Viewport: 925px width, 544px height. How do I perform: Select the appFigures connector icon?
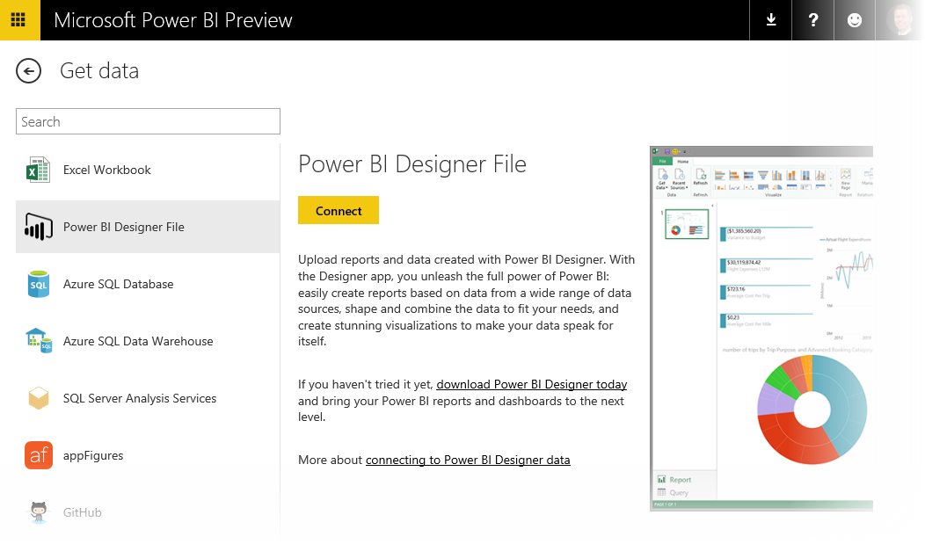click(39, 455)
